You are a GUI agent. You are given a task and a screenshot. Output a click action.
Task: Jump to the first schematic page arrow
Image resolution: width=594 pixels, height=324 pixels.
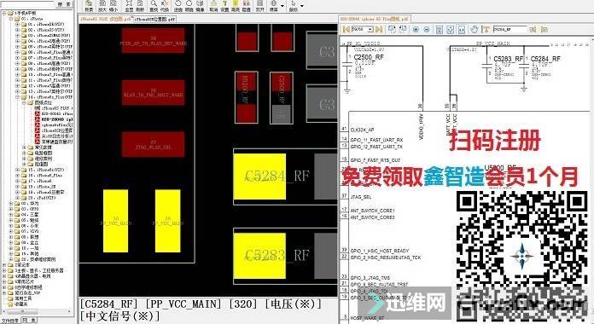[x=346, y=29]
